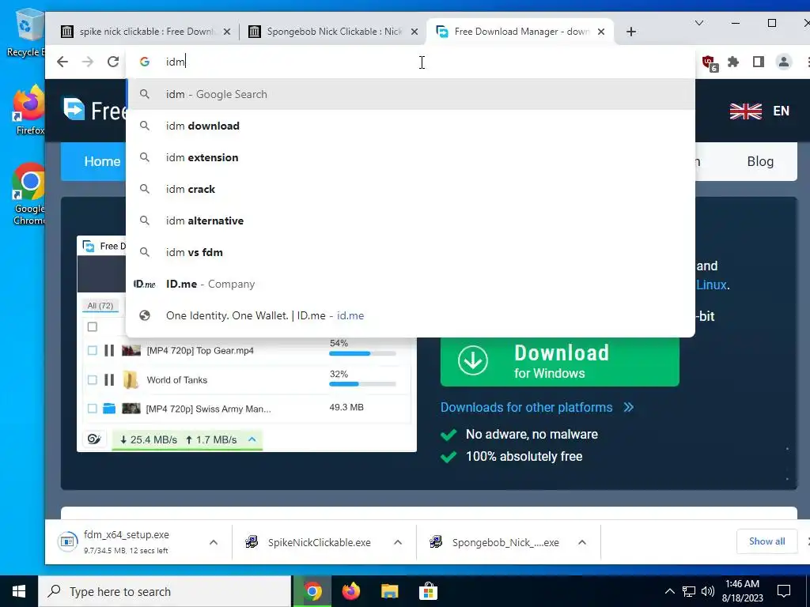Open Firefox from the taskbar
Viewport: 810px width, 607px height.
(x=351, y=591)
